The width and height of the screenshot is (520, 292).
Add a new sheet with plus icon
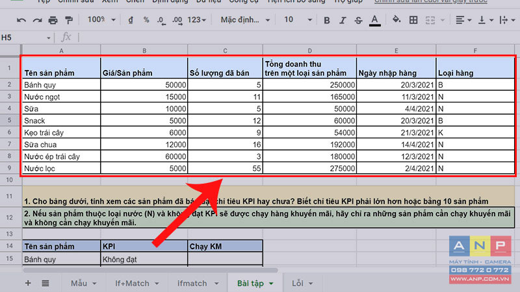click(x=28, y=283)
